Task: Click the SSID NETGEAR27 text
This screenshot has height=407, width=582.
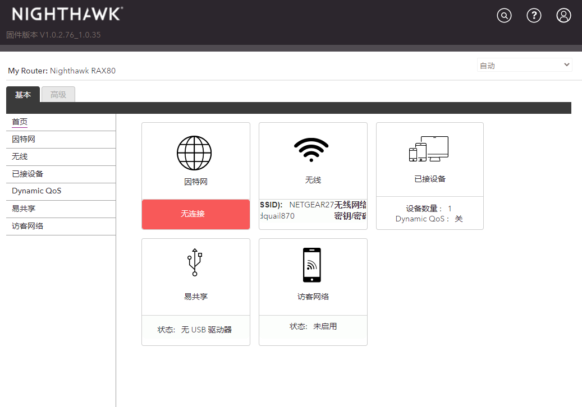Action: (x=297, y=205)
